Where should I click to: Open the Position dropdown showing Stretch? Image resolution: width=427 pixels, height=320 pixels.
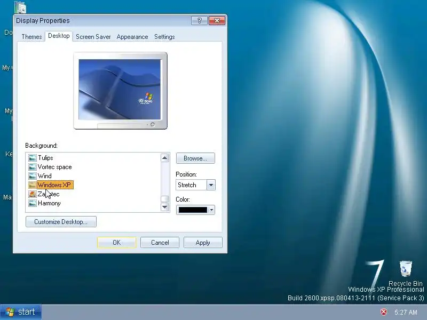[195, 185]
